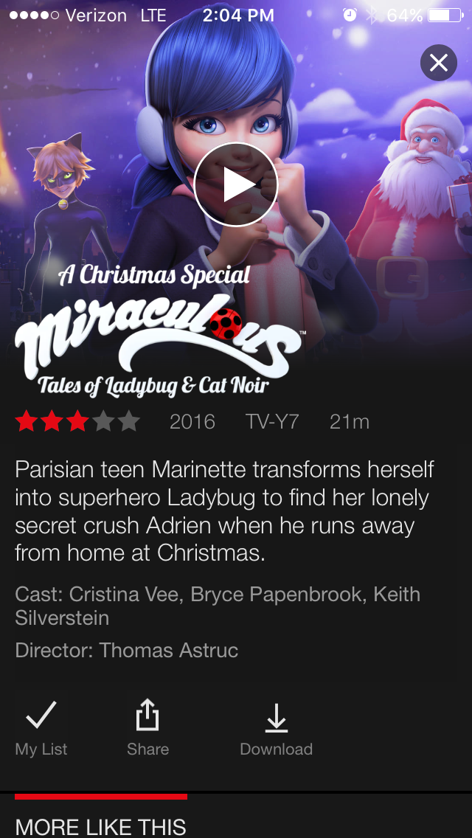Play the Miraculous Christmas Special

(236, 185)
